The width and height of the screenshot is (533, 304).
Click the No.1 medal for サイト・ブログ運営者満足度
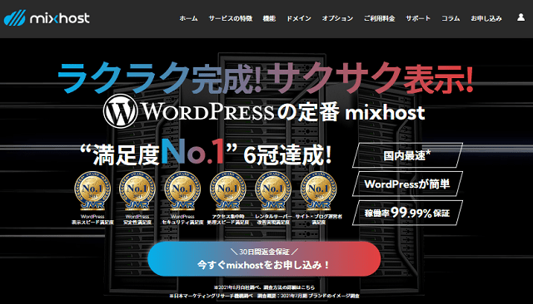click(318, 190)
